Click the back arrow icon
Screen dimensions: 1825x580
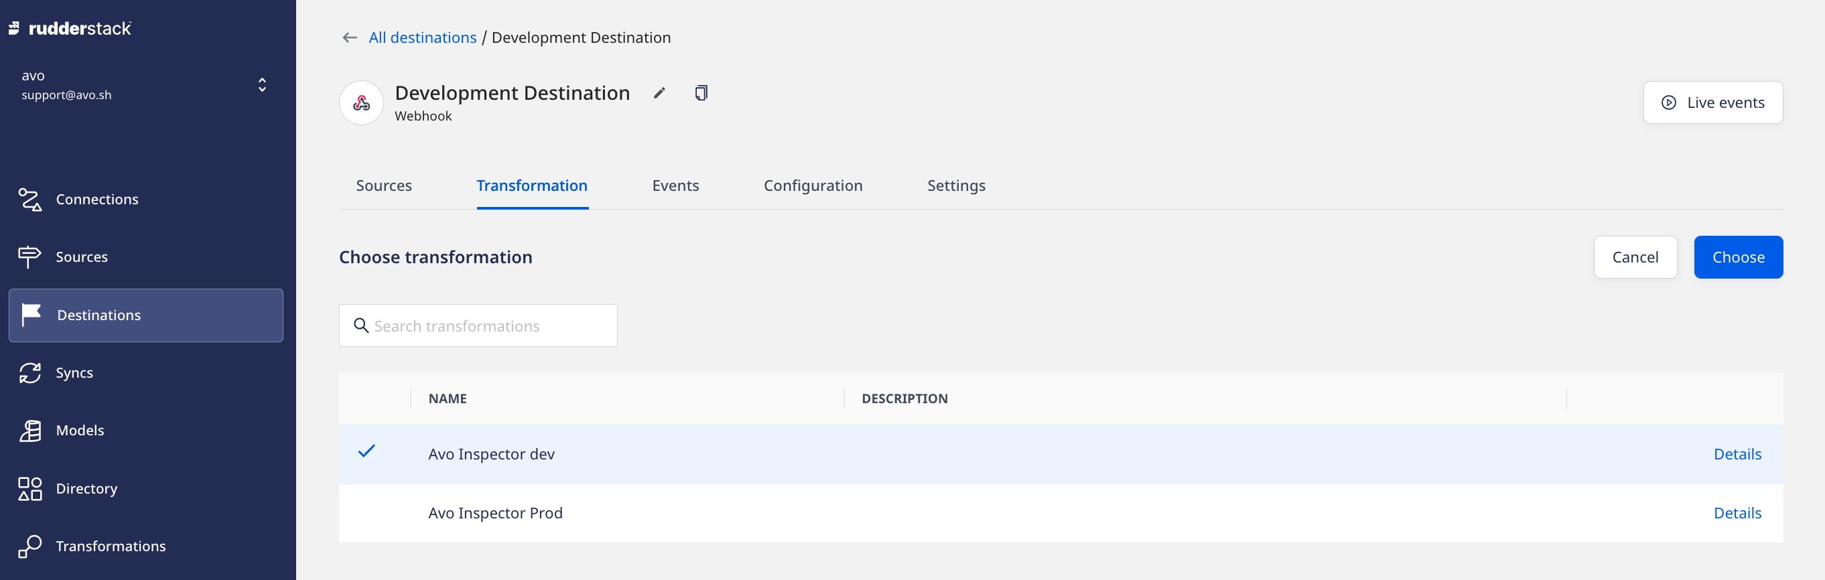tap(349, 38)
